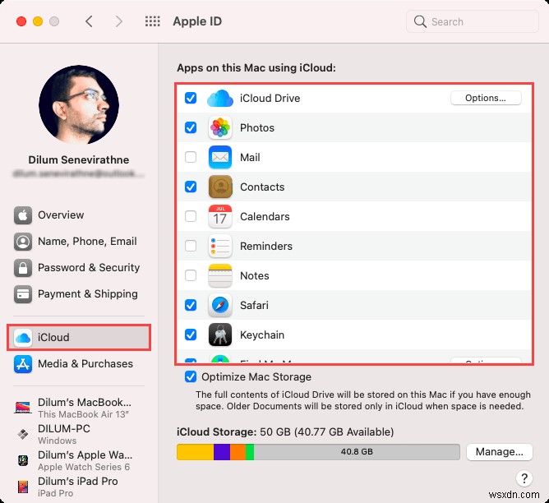The image size is (549, 503).
Task: Click the Notes app icon
Action: [220, 275]
